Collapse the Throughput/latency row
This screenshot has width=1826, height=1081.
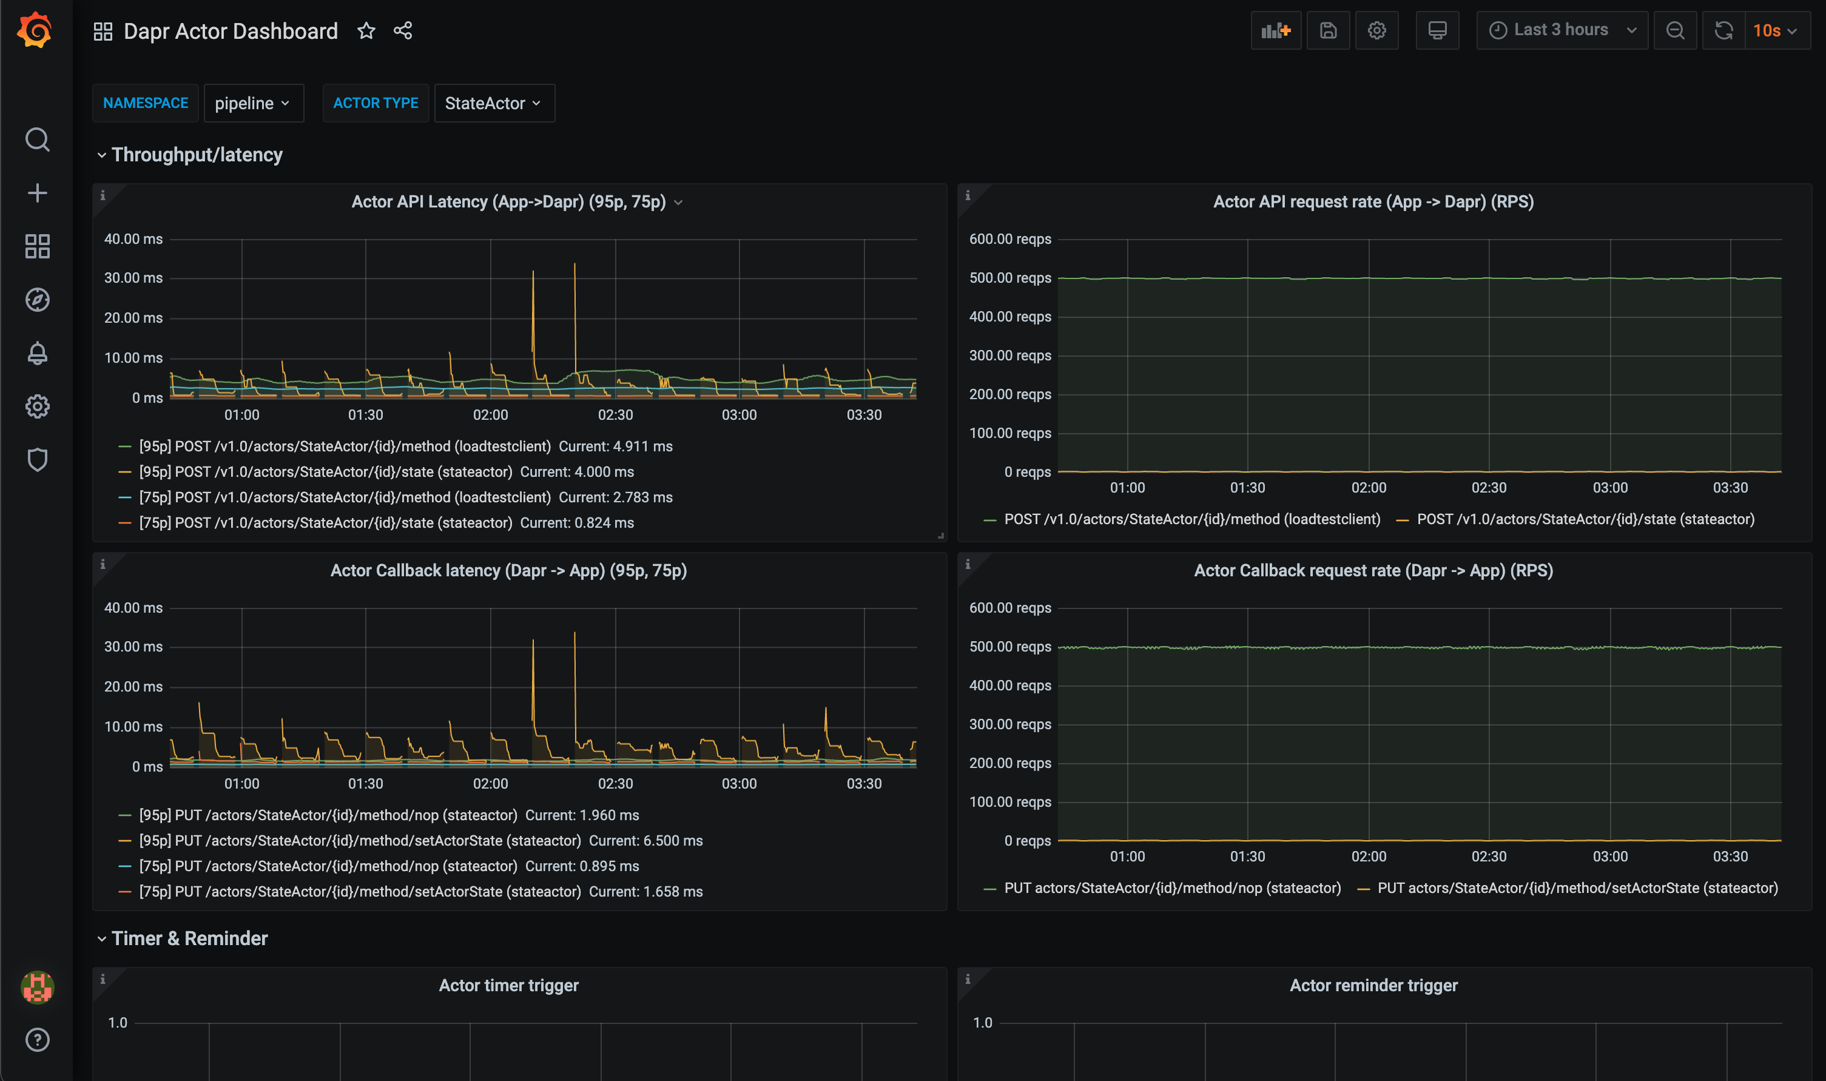[197, 155]
